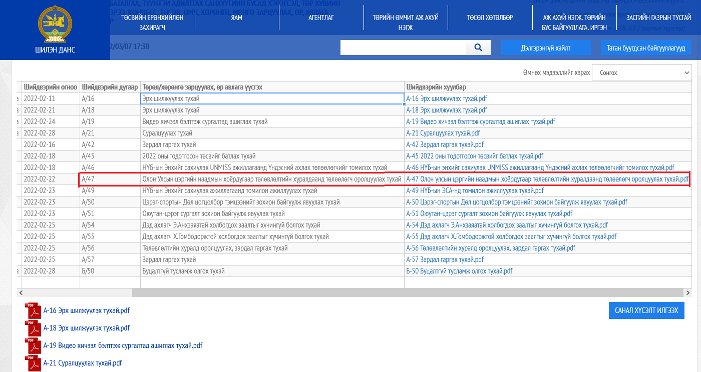Open table link А-18 Эрх шилжүүлэх тухай.pdf
The width and height of the screenshot is (701, 372).
[446, 110]
